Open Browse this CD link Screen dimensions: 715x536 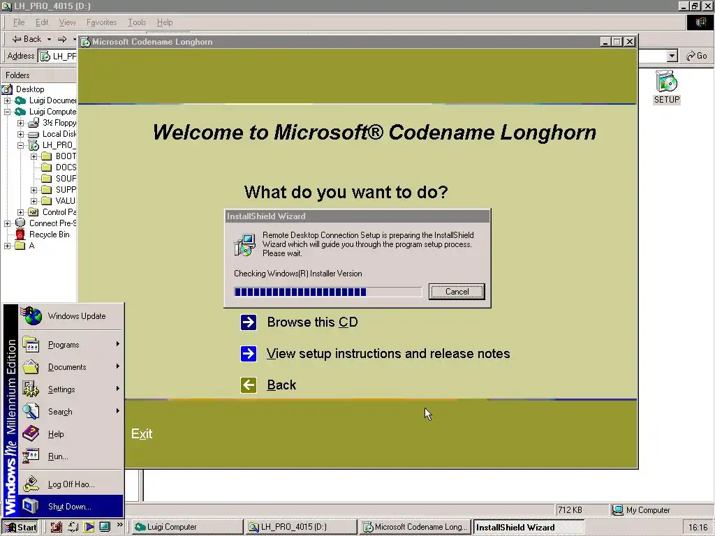click(x=312, y=322)
